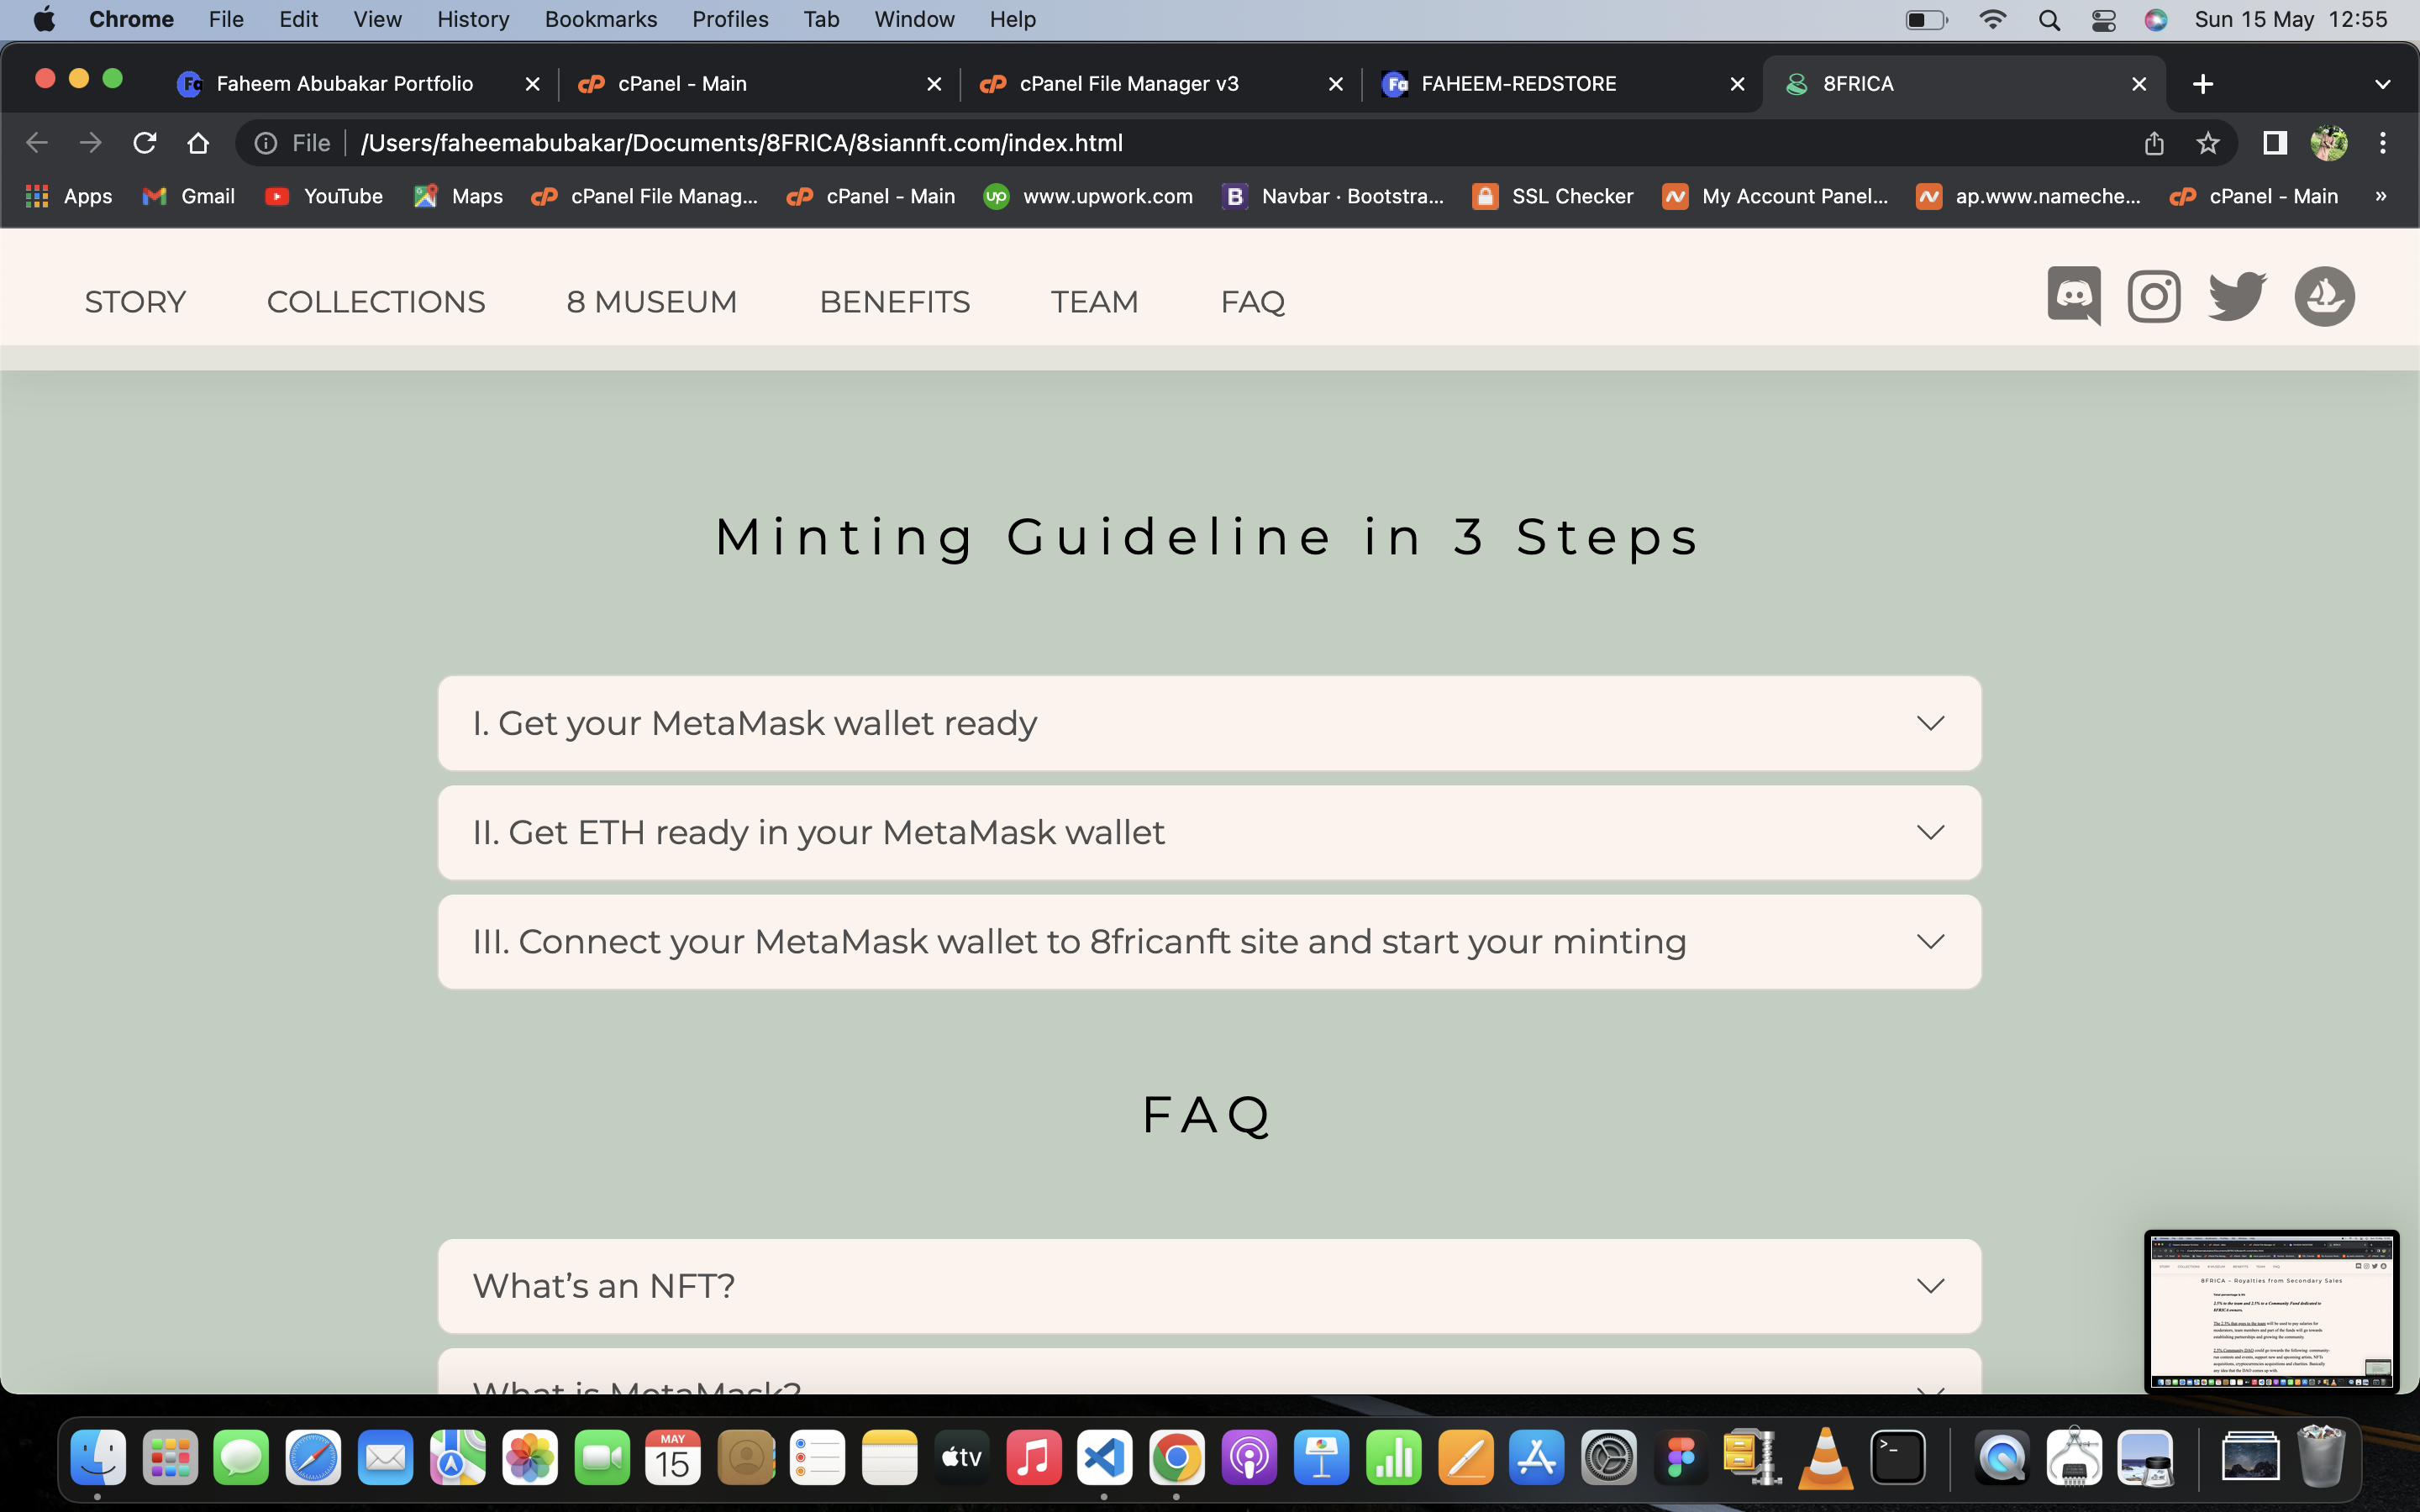Open the OpenSea ship icon in header

point(2324,296)
